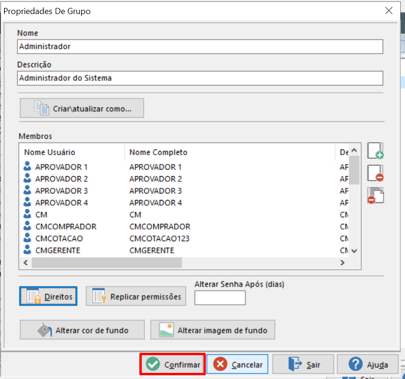Open Criar\atualizar como... dialog

(x=82, y=108)
